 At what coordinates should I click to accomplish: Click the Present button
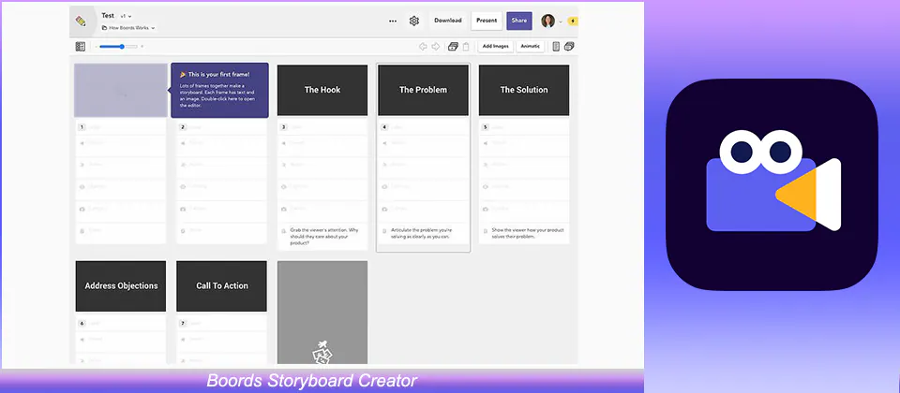tap(487, 21)
